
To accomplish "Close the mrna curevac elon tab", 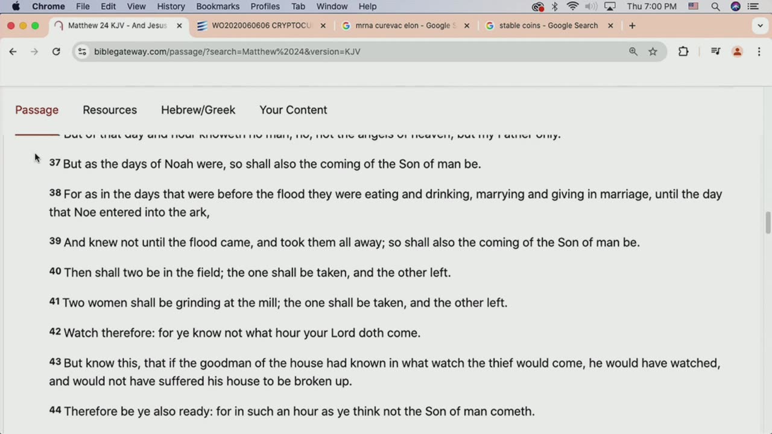I will (466, 26).
